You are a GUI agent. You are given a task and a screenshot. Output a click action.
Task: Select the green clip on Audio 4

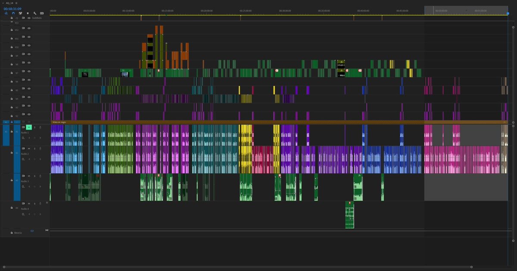349,215
